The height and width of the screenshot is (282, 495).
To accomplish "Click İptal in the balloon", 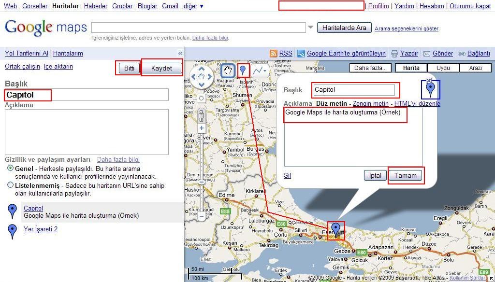I will (x=375, y=175).
